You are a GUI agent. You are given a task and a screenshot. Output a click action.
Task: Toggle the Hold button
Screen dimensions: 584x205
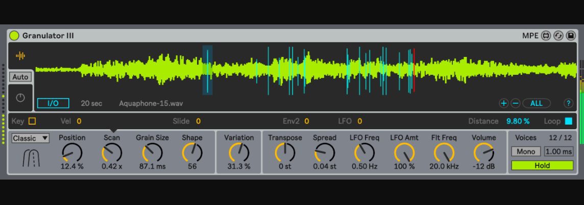pyautogui.click(x=542, y=166)
